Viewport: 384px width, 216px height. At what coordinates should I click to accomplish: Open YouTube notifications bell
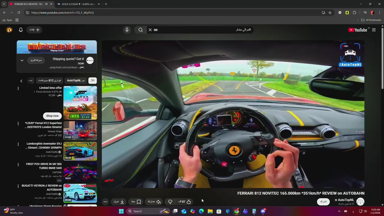[x=21, y=30]
